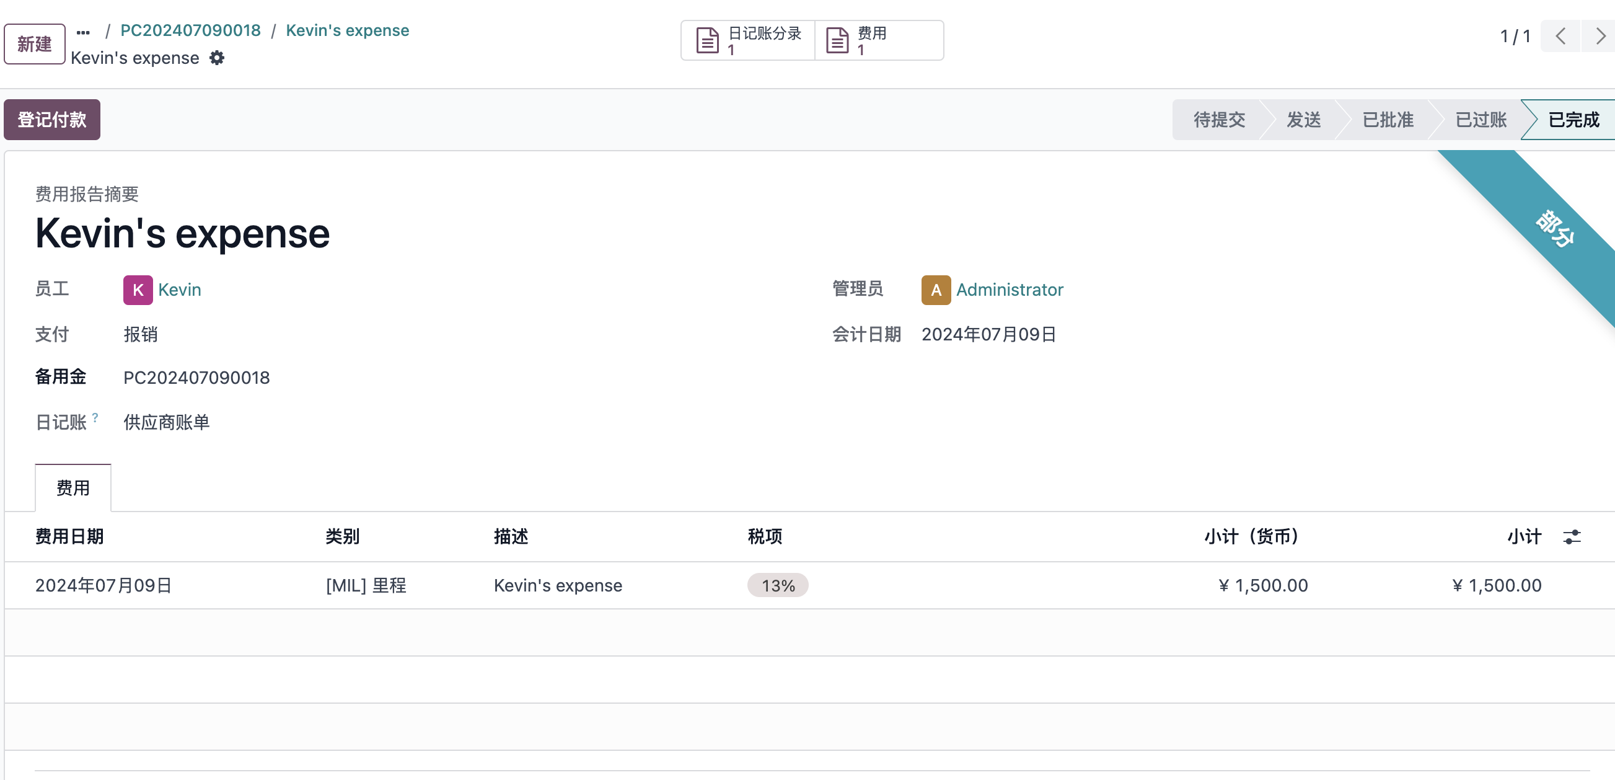This screenshot has height=780, width=1615.
Task: Click the 待提交 status stage
Action: click(x=1219, y=120)
